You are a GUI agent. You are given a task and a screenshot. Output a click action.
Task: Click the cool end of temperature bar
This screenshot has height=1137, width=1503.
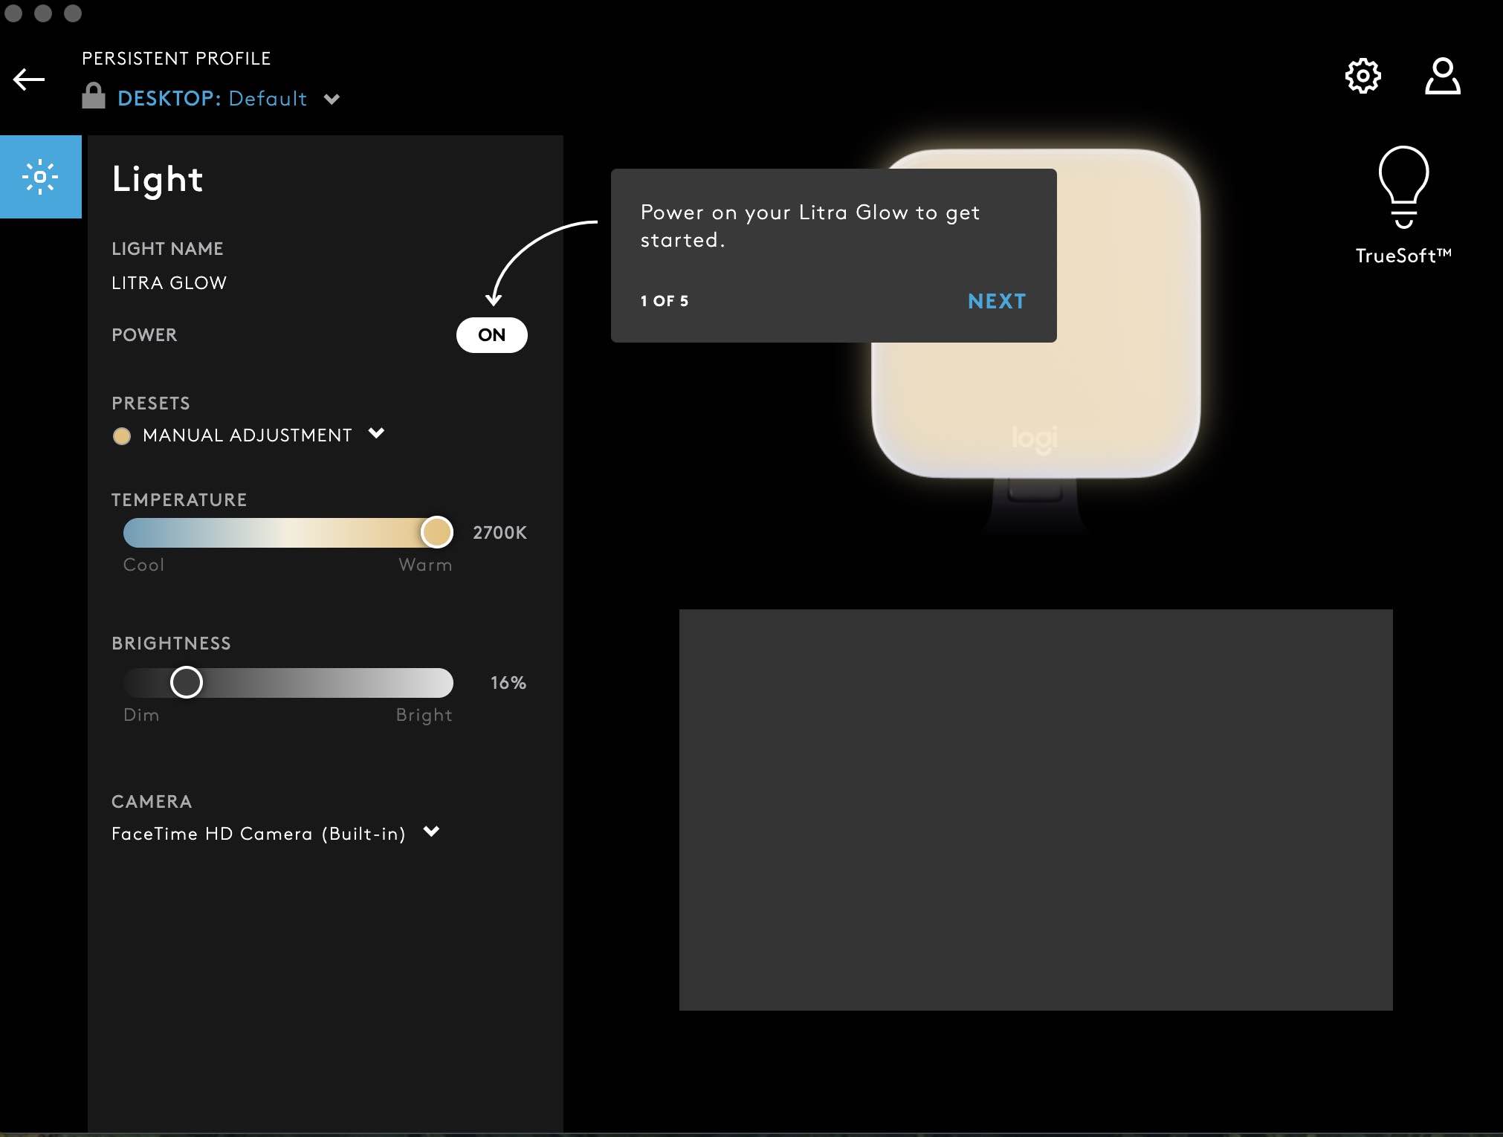pyautogui.click(x=138, y=533)
